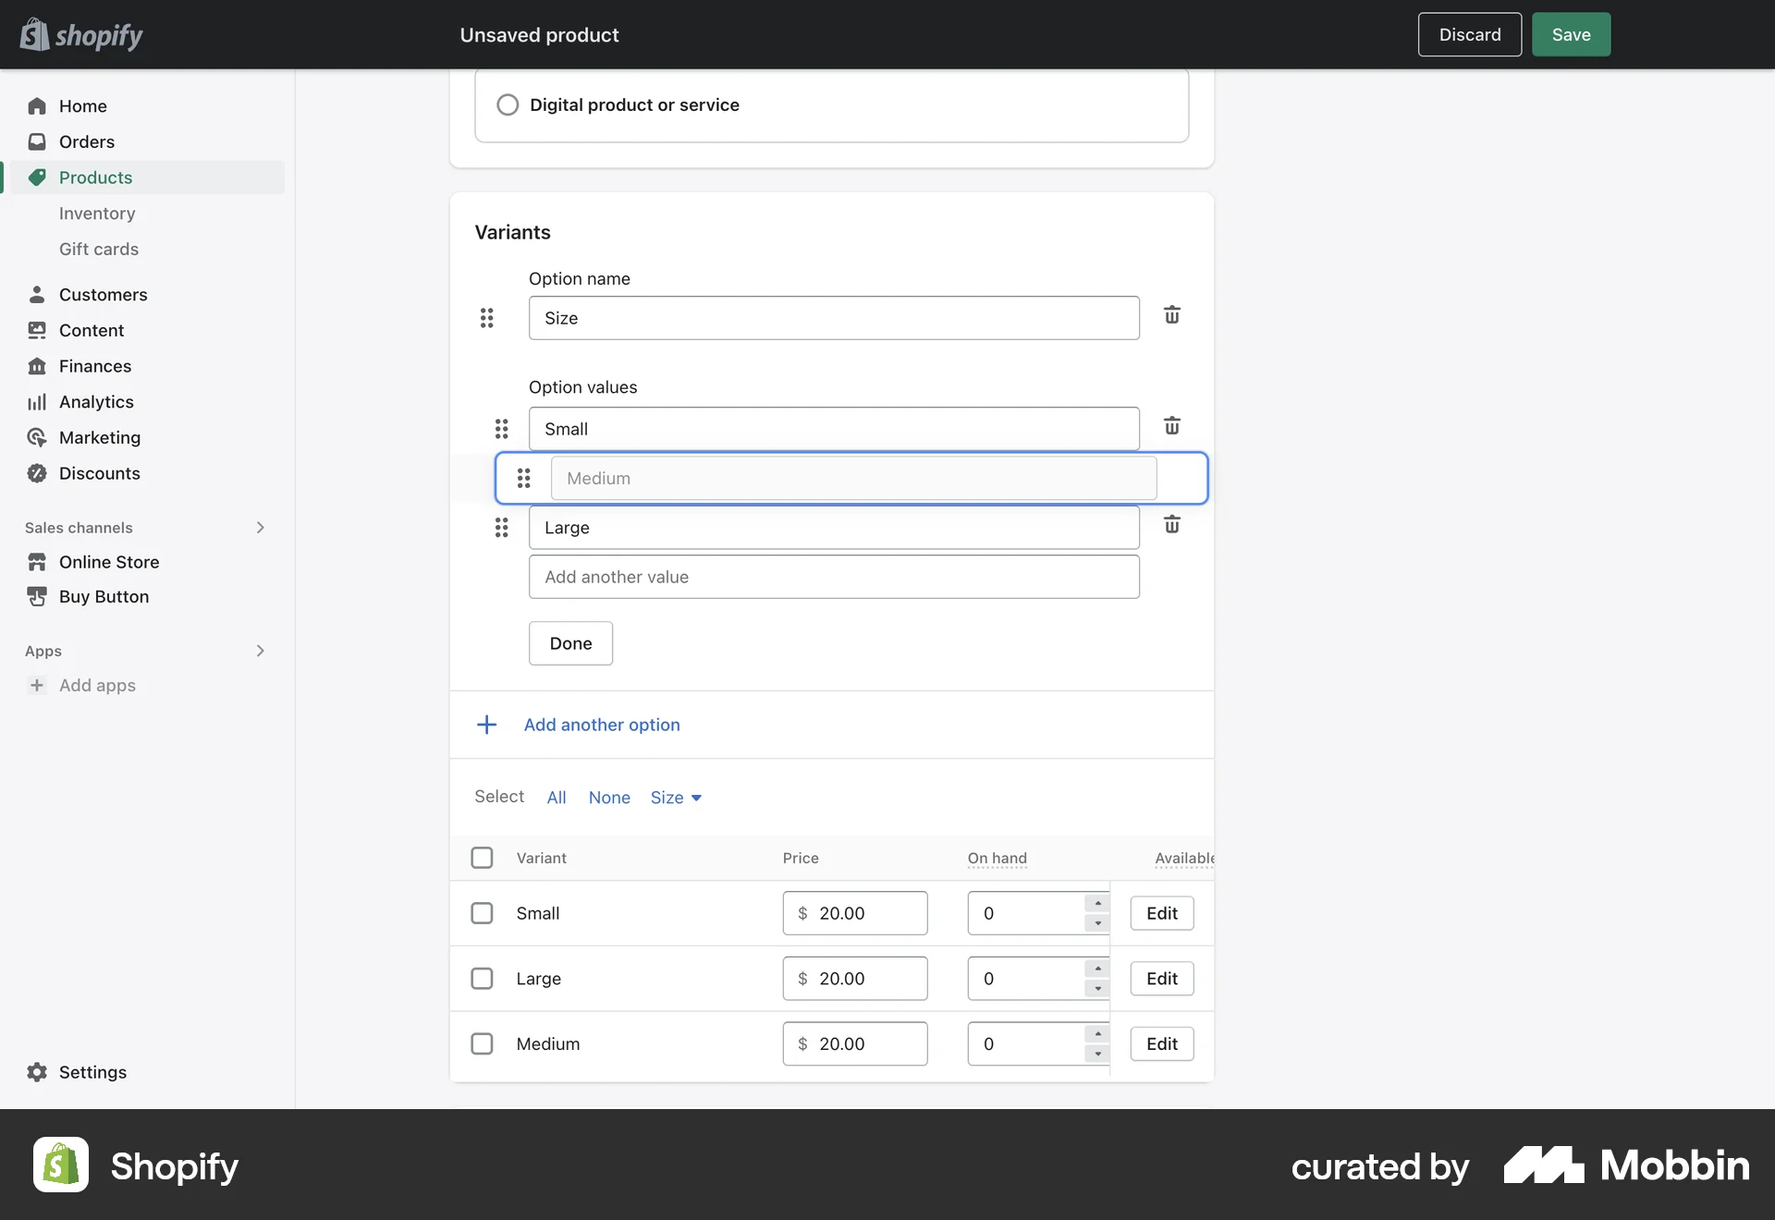Expand the Sales channels section

(260, 528)
